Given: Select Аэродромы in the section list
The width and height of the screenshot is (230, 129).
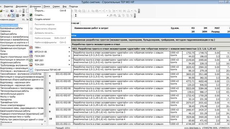Looking at the screenshot, I should pyautogui.click(x=6, y=100).
